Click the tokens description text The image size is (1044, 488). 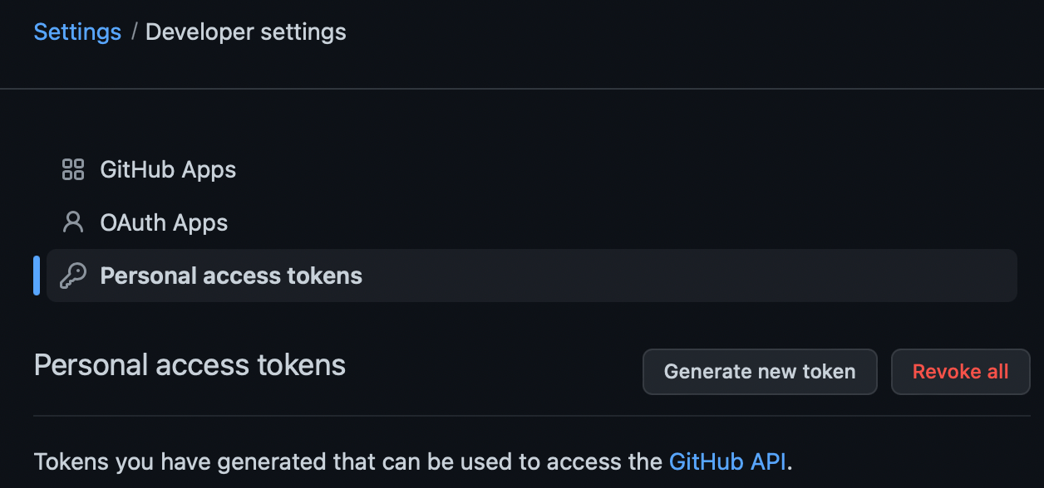click(x=332, y=461)
